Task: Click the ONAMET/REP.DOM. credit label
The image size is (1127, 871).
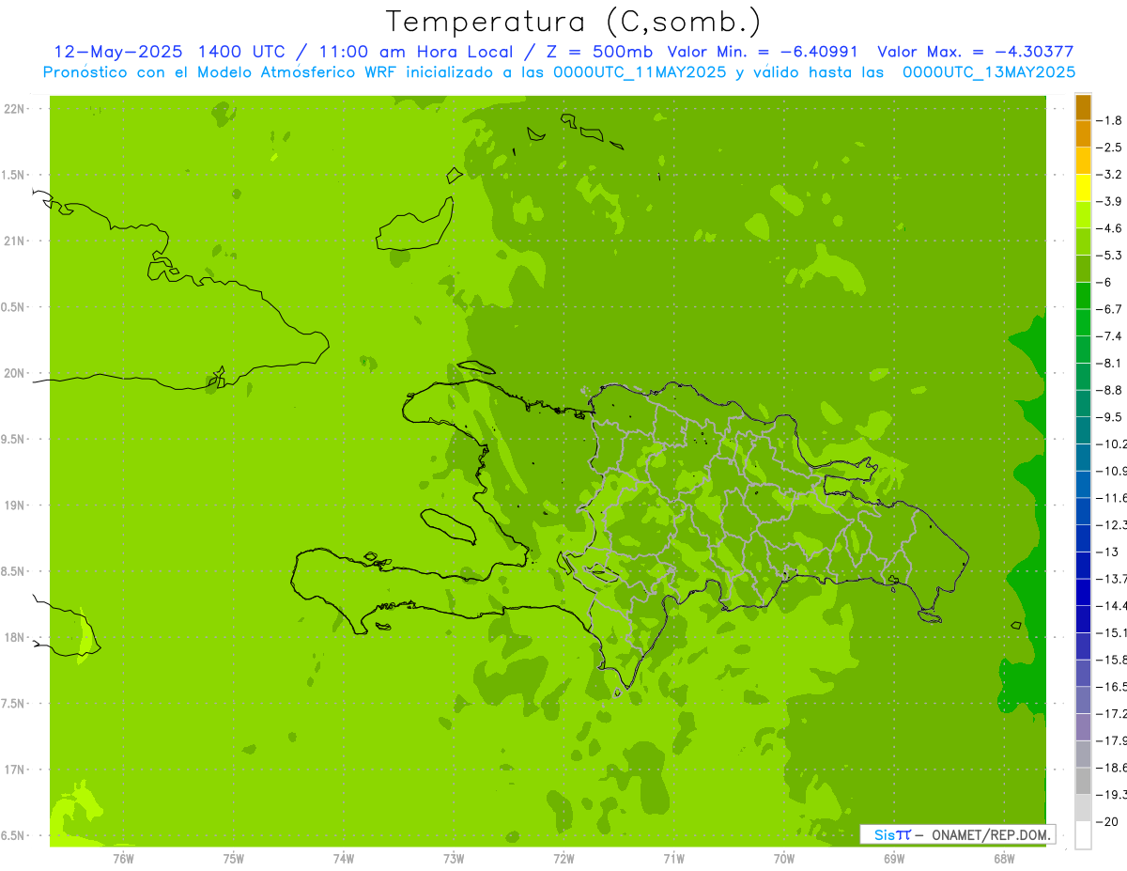Action: (x=990, y=834)
